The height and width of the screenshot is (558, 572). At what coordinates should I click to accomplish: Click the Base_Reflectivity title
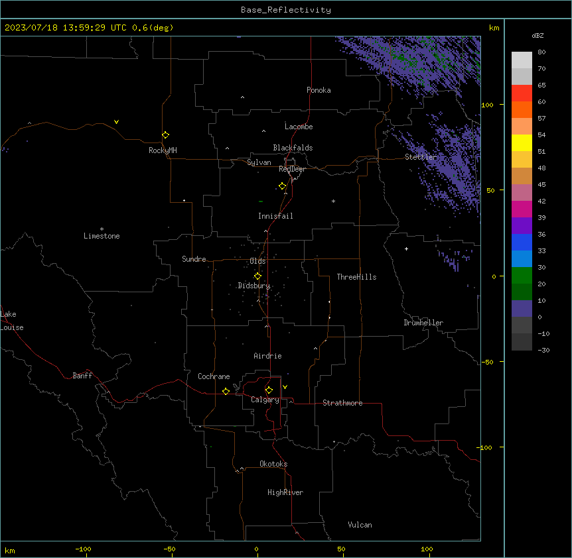[286, 10]
